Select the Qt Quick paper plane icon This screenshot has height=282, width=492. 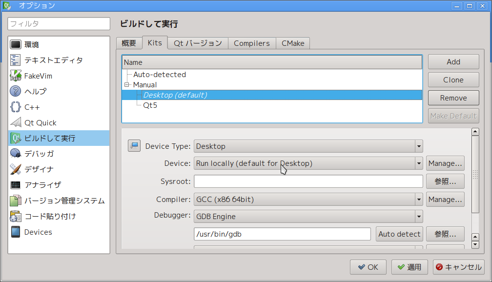tap(16, 122)
